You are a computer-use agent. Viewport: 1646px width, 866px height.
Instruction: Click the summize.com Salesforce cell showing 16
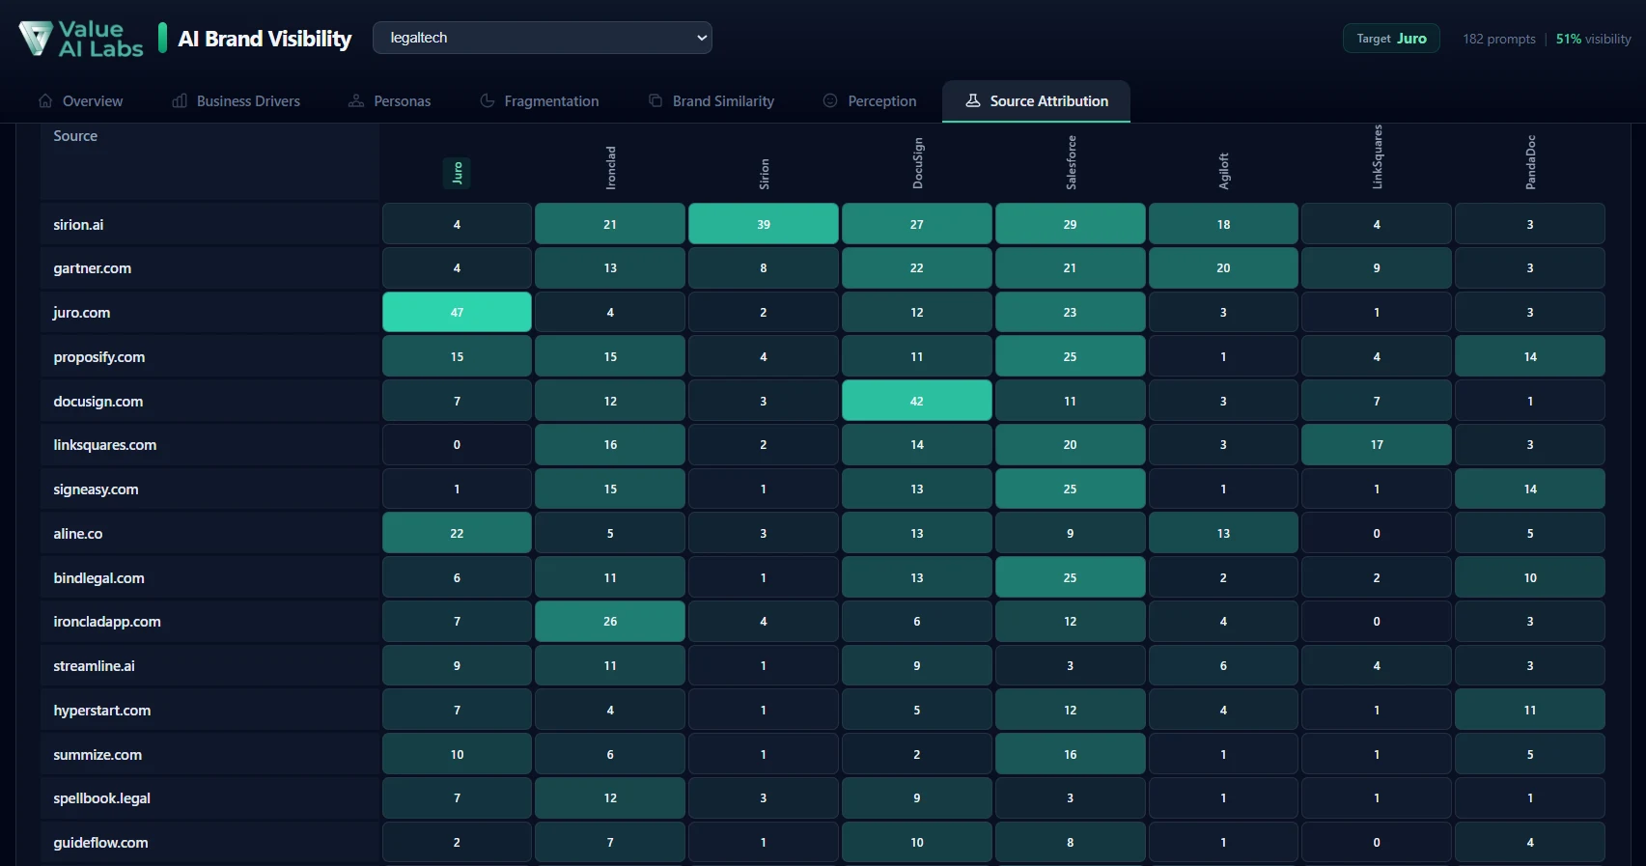[1071, 754]
